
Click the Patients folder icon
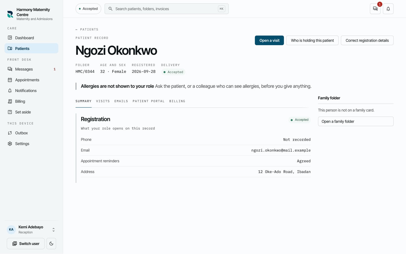click(10, 48)
